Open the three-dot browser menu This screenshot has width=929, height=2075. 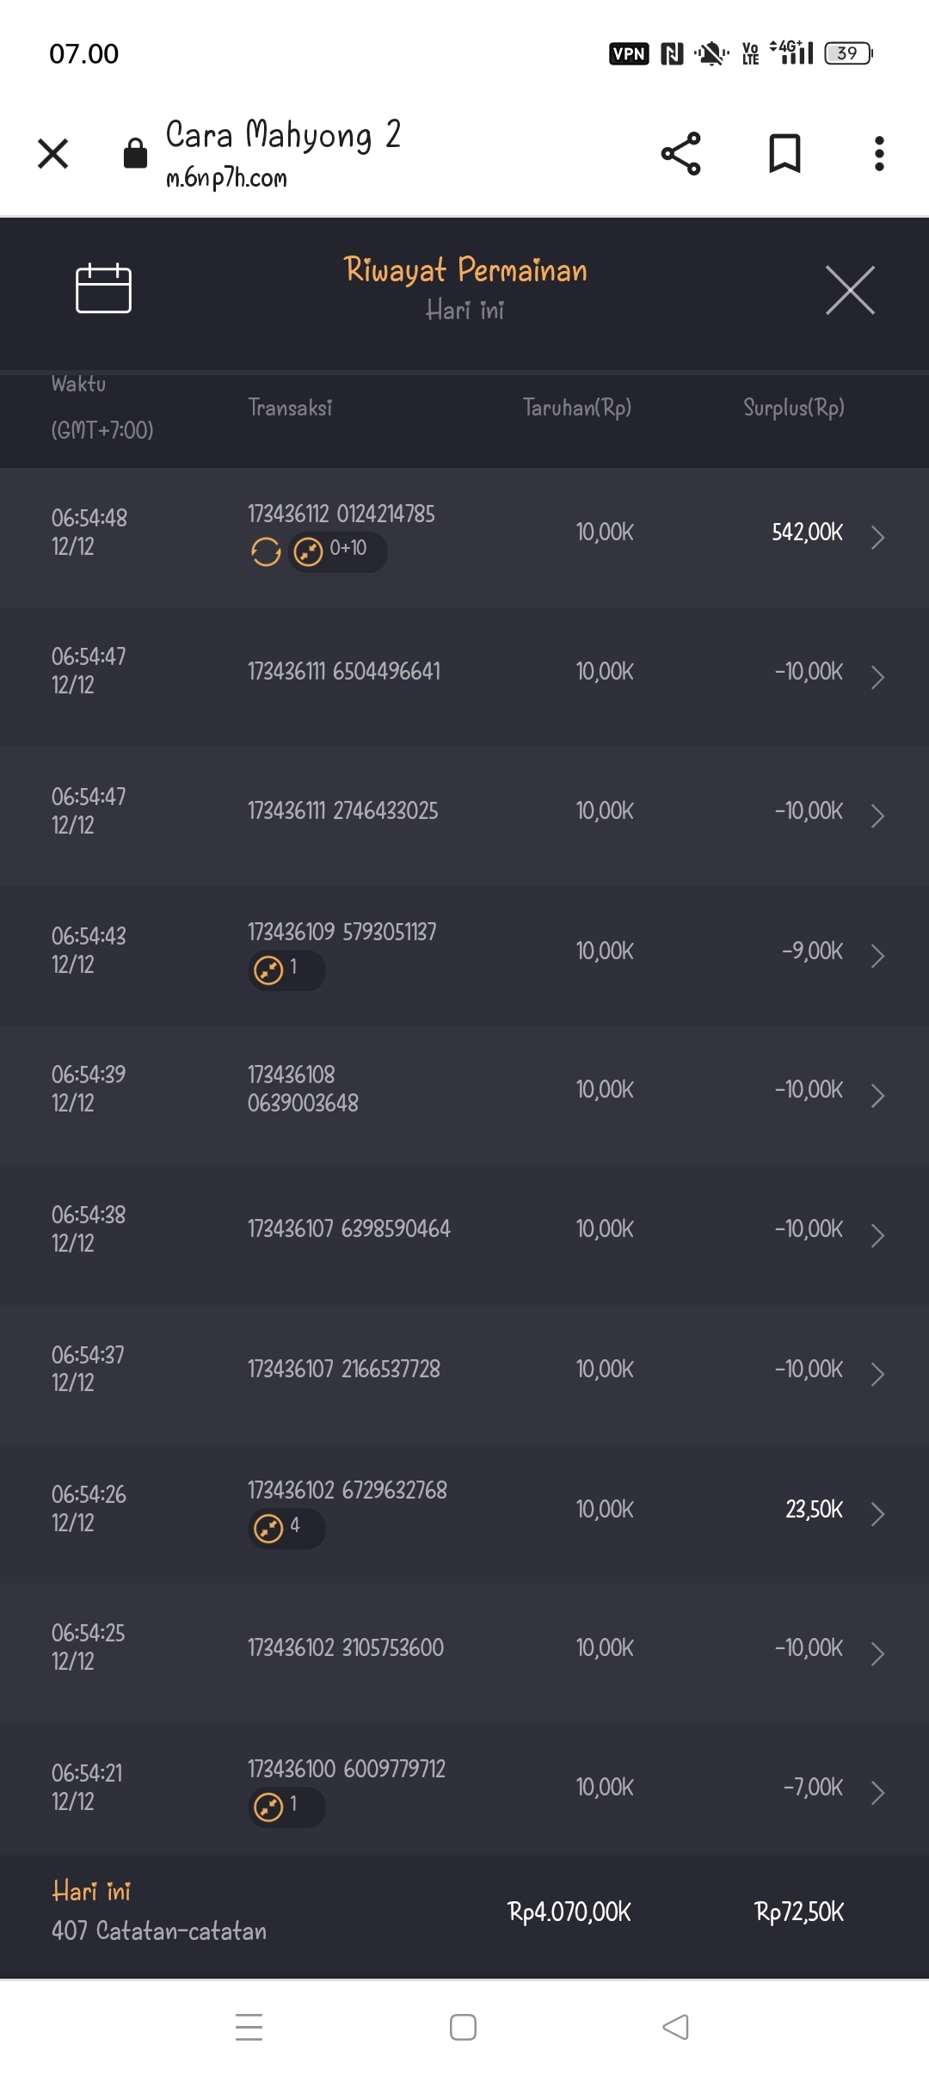(x=878, y=154)
